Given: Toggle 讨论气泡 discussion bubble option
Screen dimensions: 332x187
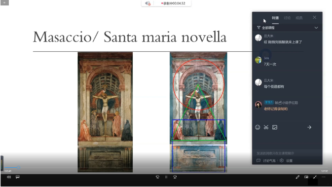Looking at the screenshot, I should [x=266, y=160].
